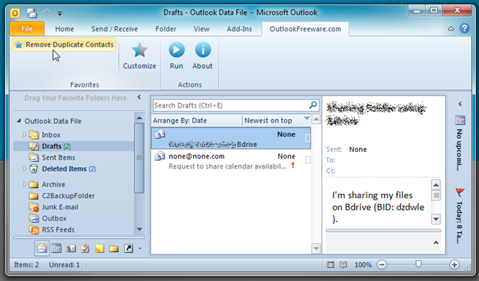Click the Undo quick access icon
Screen dimensions: 479x281
tap(46, 12)
